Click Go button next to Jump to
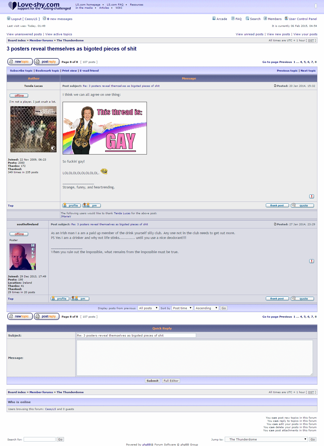324x446 pixels. (x=313, y=439)
